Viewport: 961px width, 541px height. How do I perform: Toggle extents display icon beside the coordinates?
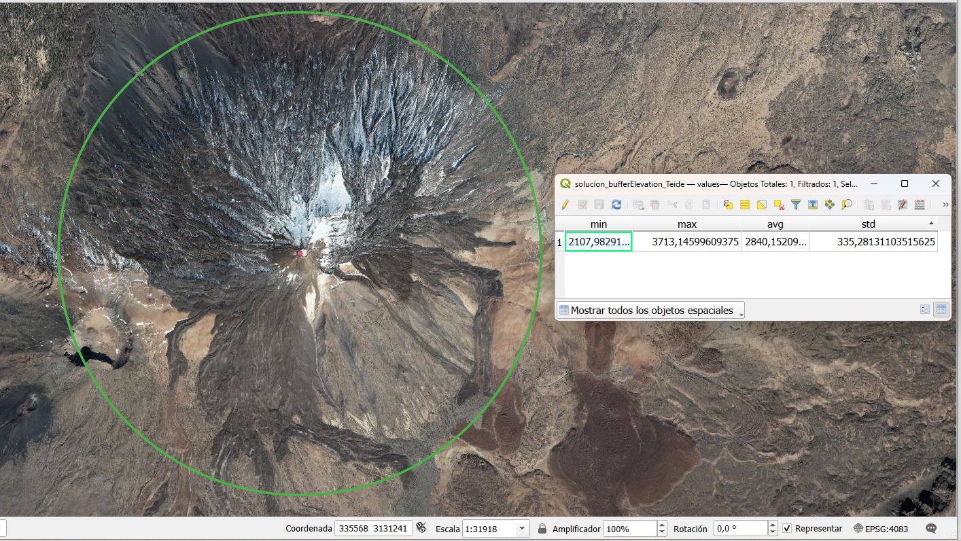tap(421, 528)
